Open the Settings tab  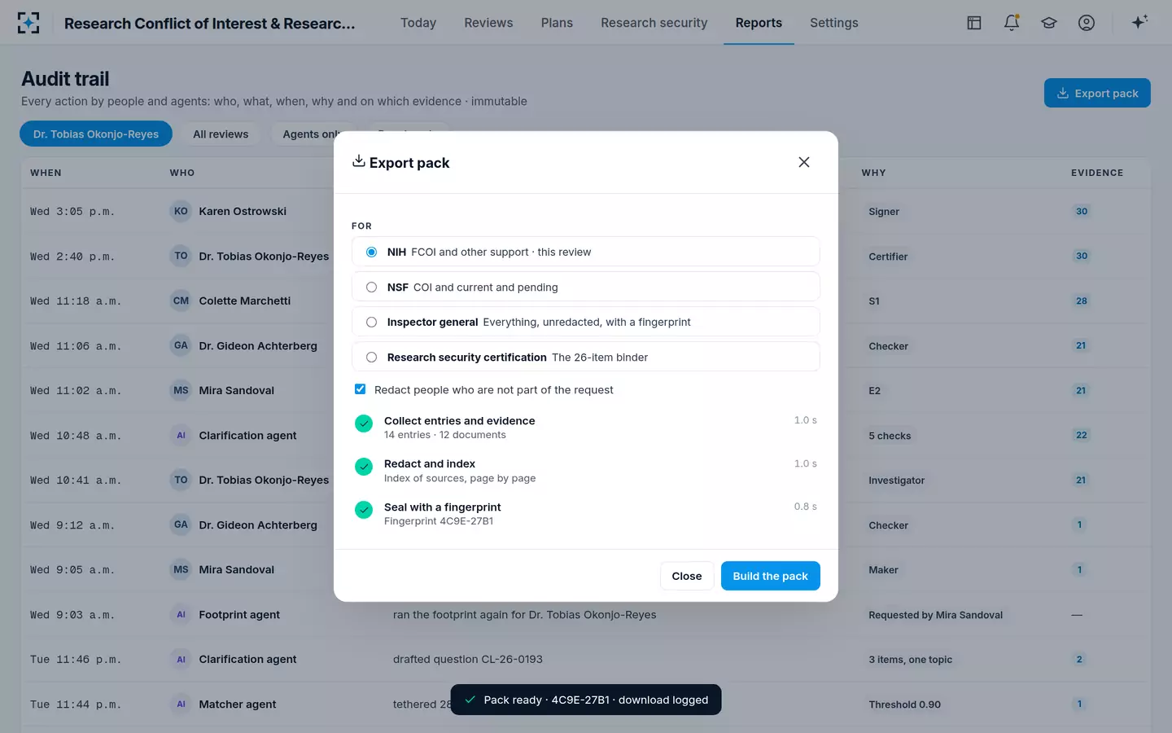833,23
